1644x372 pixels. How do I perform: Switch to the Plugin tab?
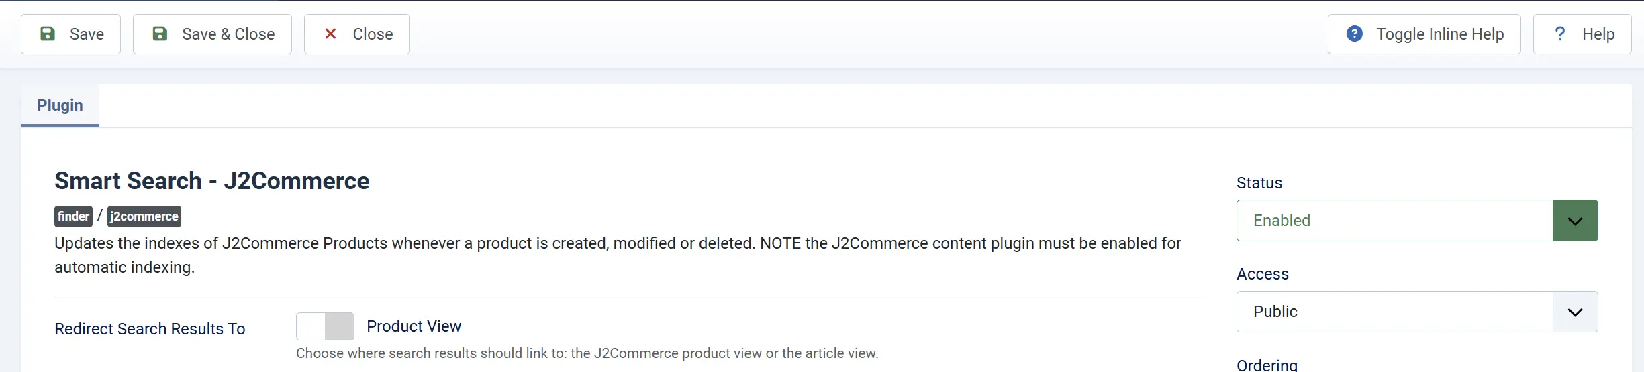pos(60,105)
